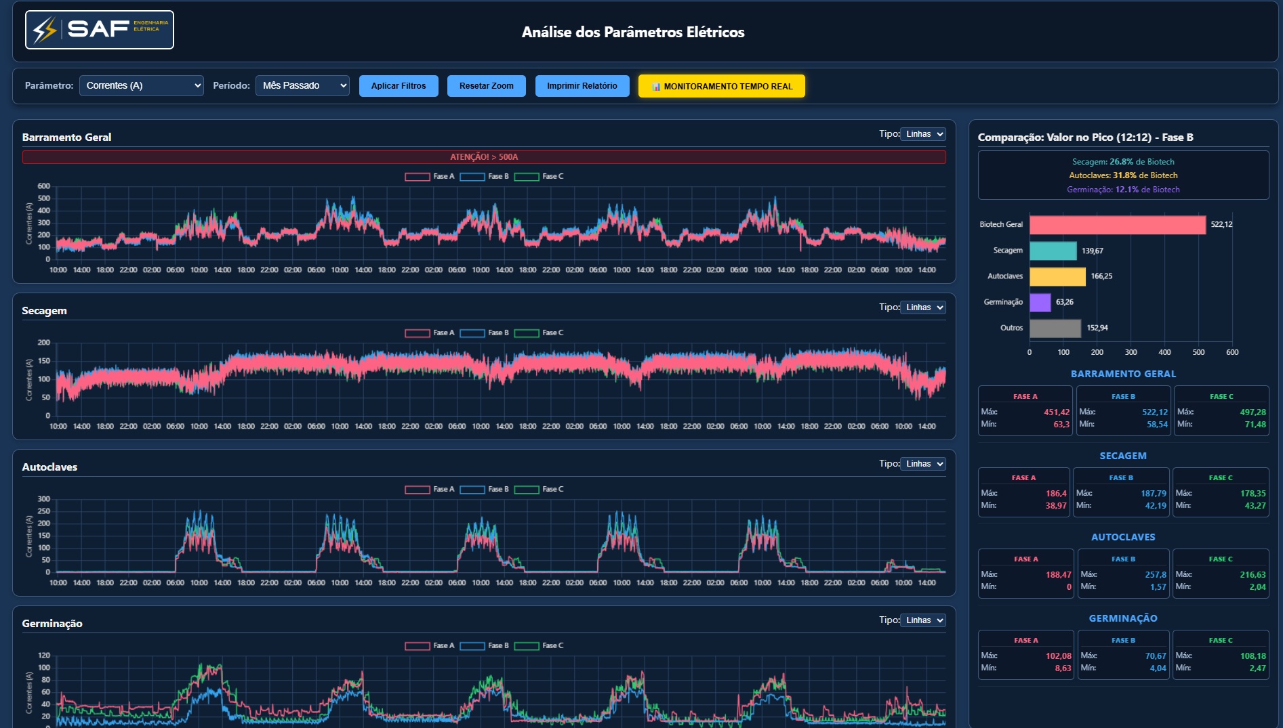1283x728 pixels.
Task: Toggle Fase B legend in Secagem chart
Action: click(x=485, y=333)
